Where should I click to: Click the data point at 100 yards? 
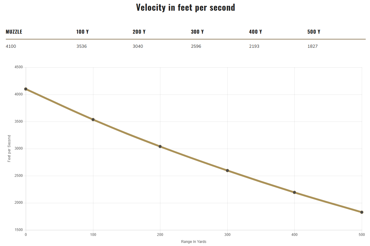coord(93,120)
